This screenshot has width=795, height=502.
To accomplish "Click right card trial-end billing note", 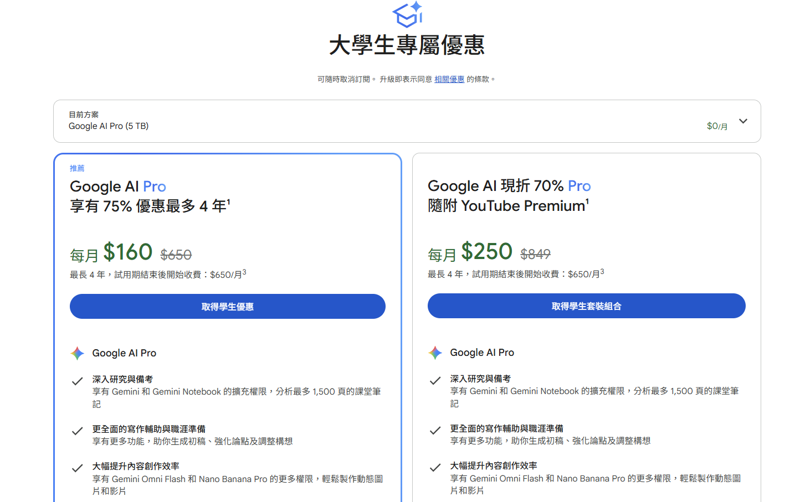I will tap(516, 273).
